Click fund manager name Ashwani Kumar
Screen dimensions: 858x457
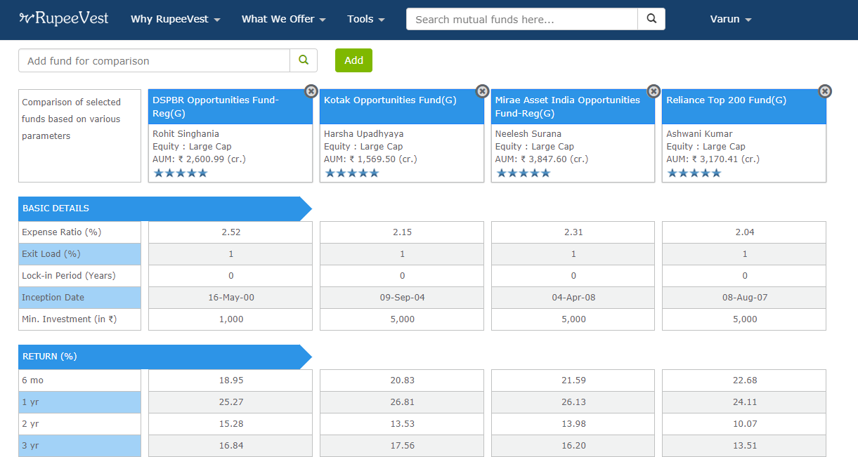click(699, 133)
